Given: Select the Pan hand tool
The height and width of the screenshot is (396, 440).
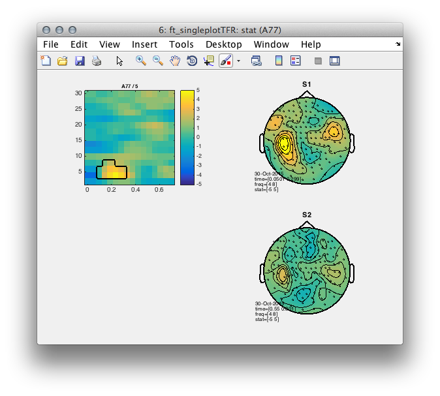Looking at the screenshot, I should pos(175,61).
